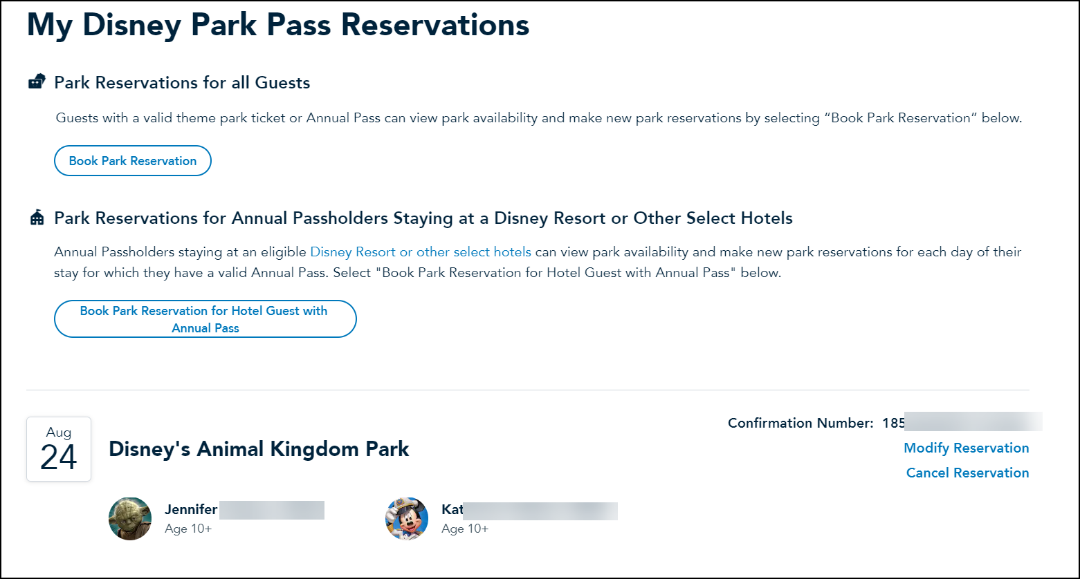The height and width of the screenshot is (579, 1080).
Task: Click the Aug 24 date tile
Action: [58, 448]
